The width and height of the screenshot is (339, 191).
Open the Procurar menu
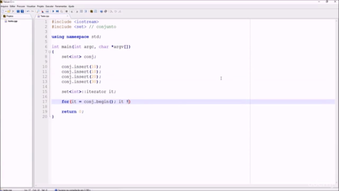point(21,6)
